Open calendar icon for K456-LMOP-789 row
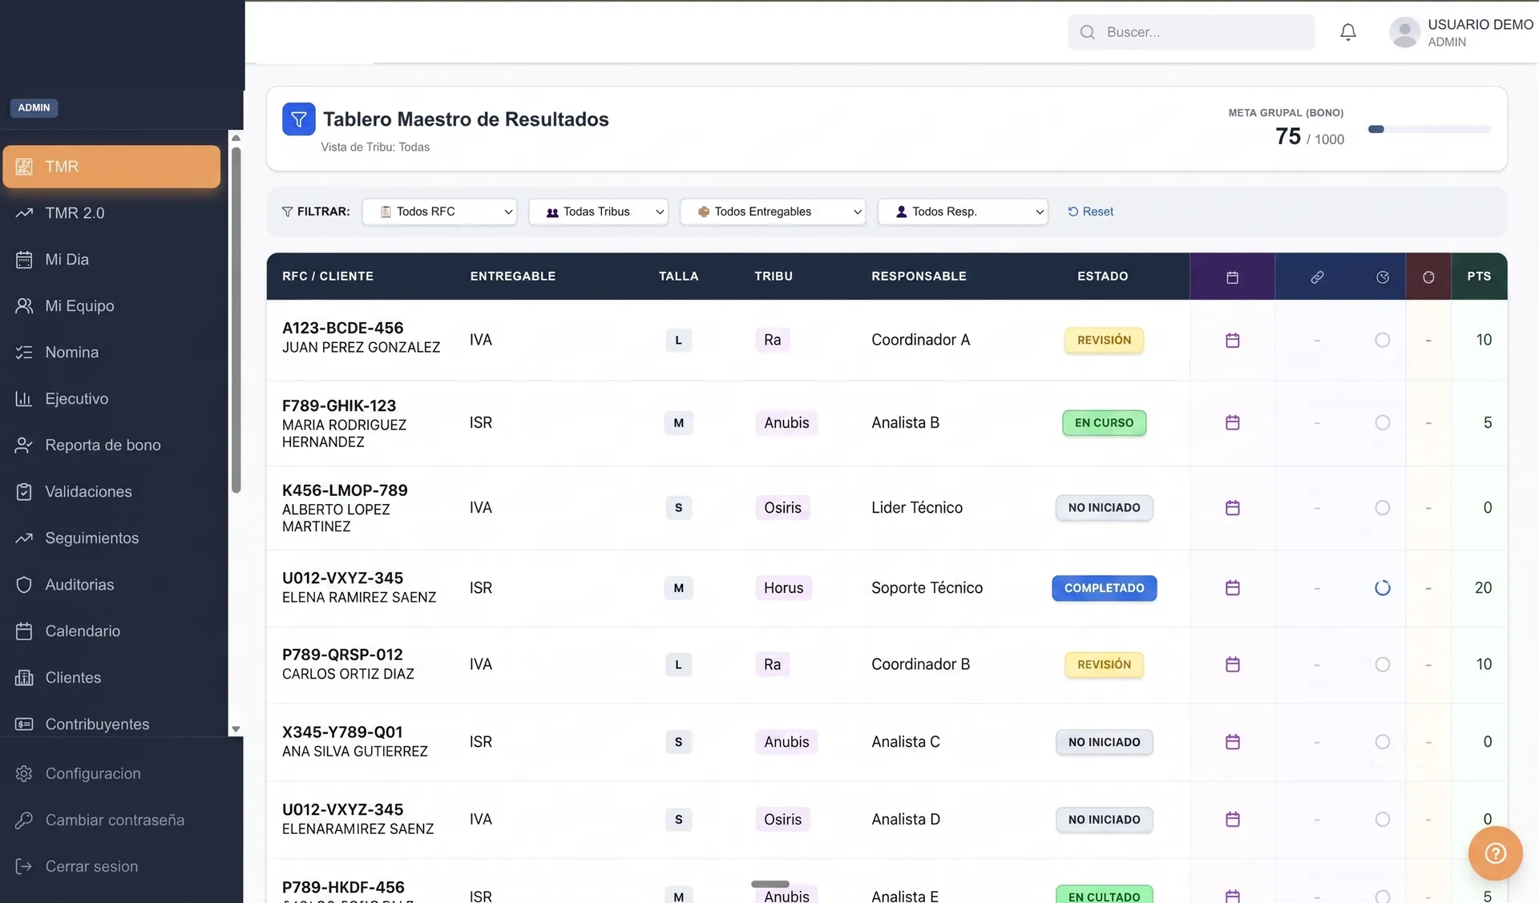Viewport: 1539px width, 903px height. pyautogui.click(x=1233, y=508)
